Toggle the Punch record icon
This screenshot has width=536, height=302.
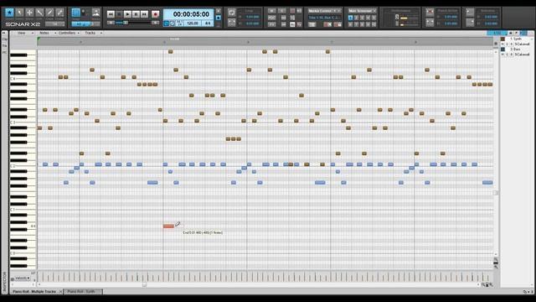coord(430,13)
